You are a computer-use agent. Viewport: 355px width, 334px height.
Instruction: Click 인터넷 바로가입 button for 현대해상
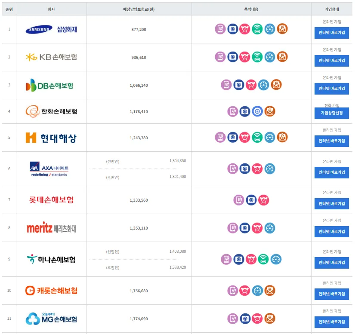(331, 141)
